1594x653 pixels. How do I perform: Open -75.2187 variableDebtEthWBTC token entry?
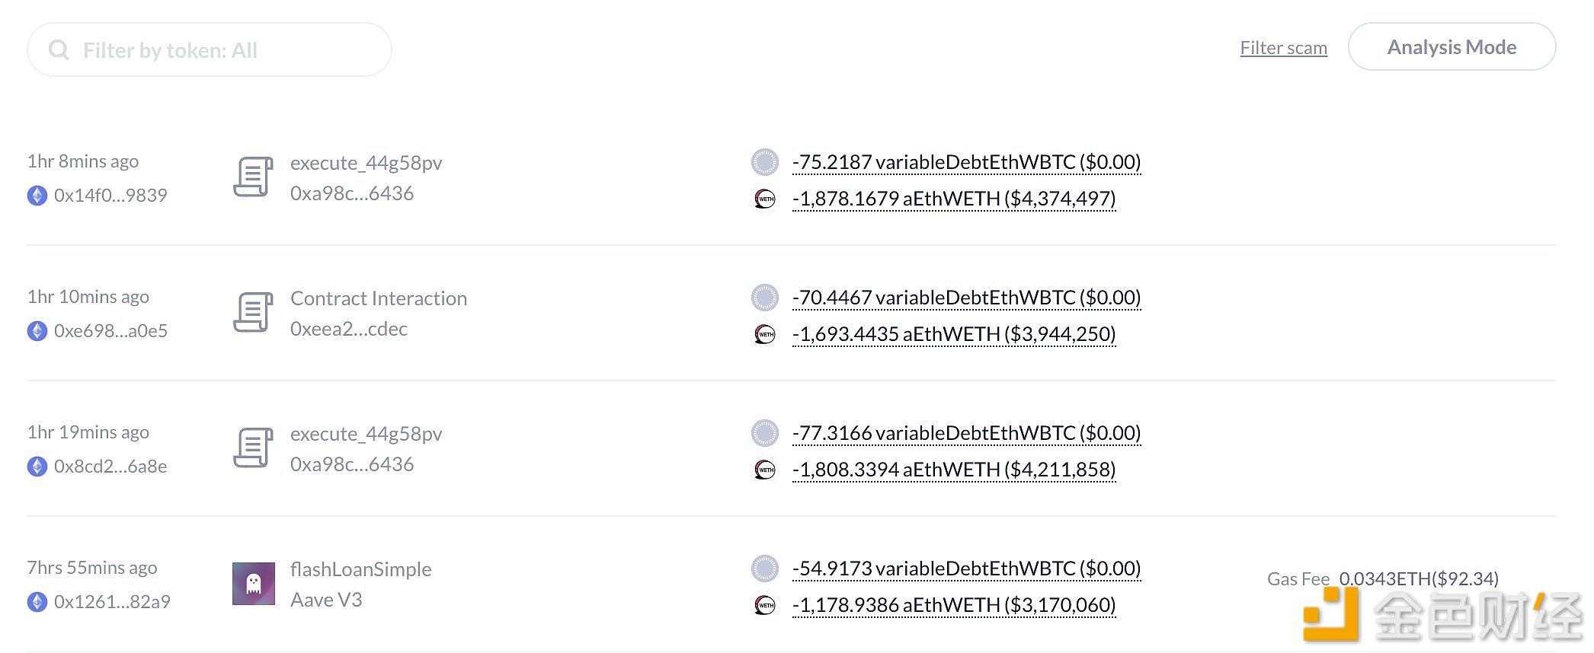pos(966,162)
